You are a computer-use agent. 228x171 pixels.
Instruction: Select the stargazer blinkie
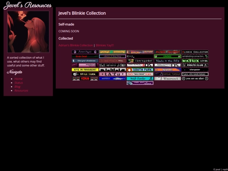point(195,70)
